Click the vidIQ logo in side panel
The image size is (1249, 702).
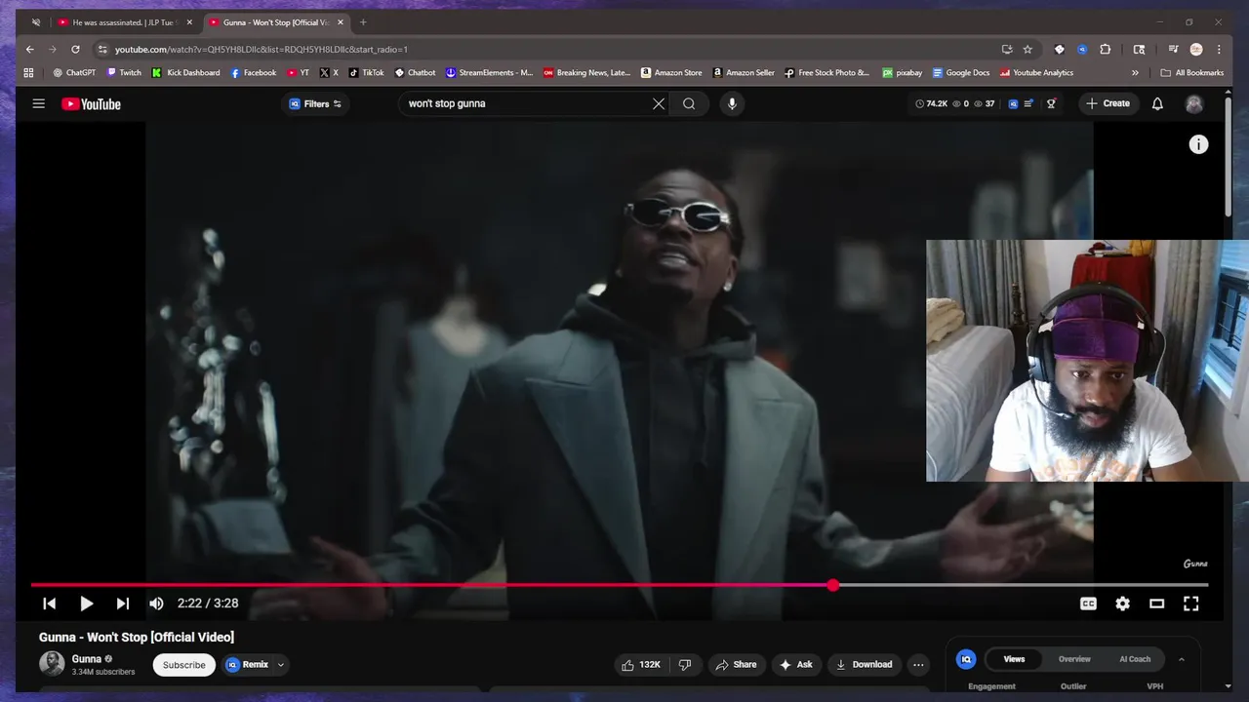coord(966,659)
